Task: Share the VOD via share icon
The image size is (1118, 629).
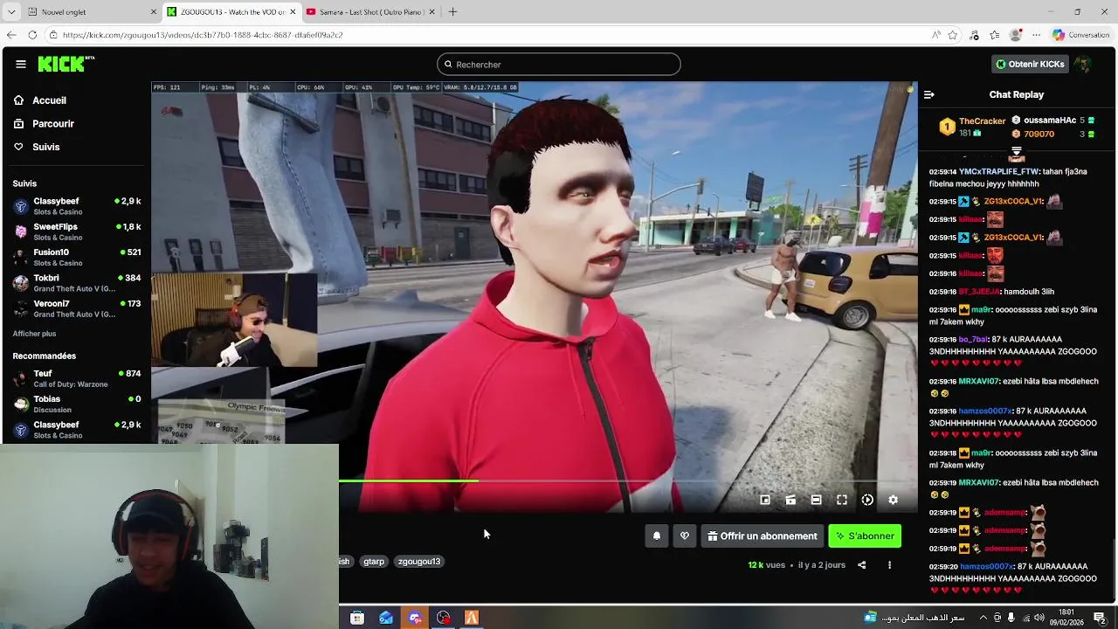Action: click(x=862, y=565)
